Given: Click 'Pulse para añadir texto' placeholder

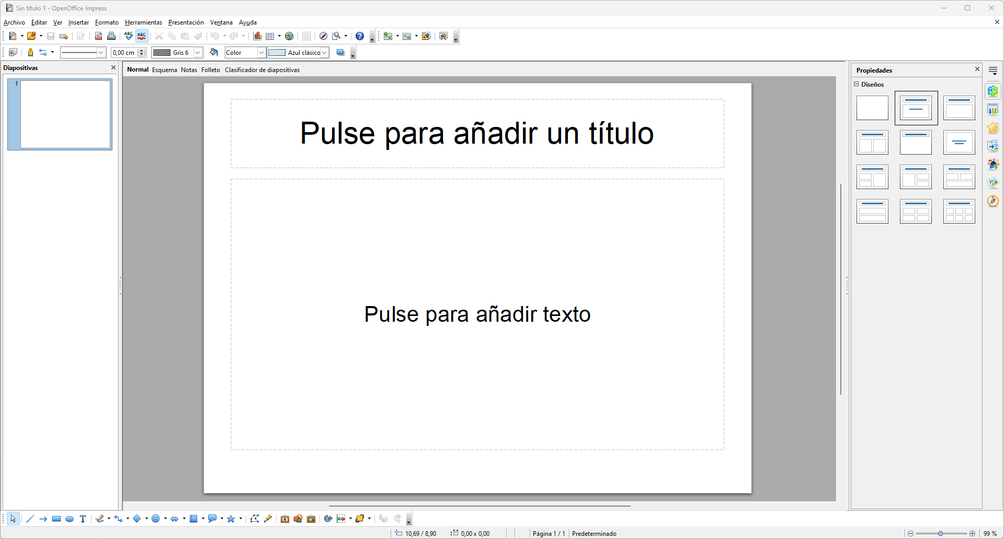Looking at the screenshot, I should [x=477, y=314].
